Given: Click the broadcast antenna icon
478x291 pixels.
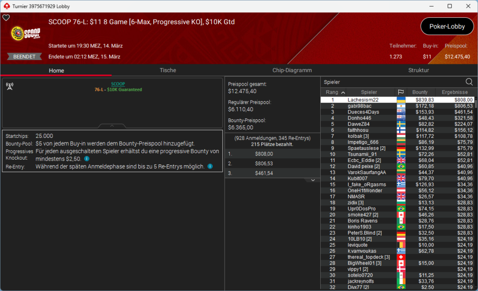Looking at the screenshot, I should [x=9, y=87].
